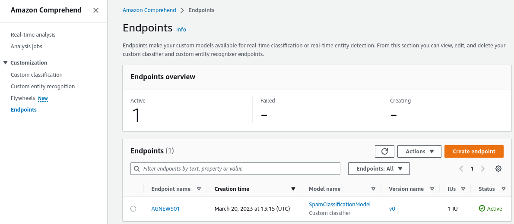Click page number 1 in pagination
Image resolution: width=514 pixels, height=224 pixels.
click(472, 169)
